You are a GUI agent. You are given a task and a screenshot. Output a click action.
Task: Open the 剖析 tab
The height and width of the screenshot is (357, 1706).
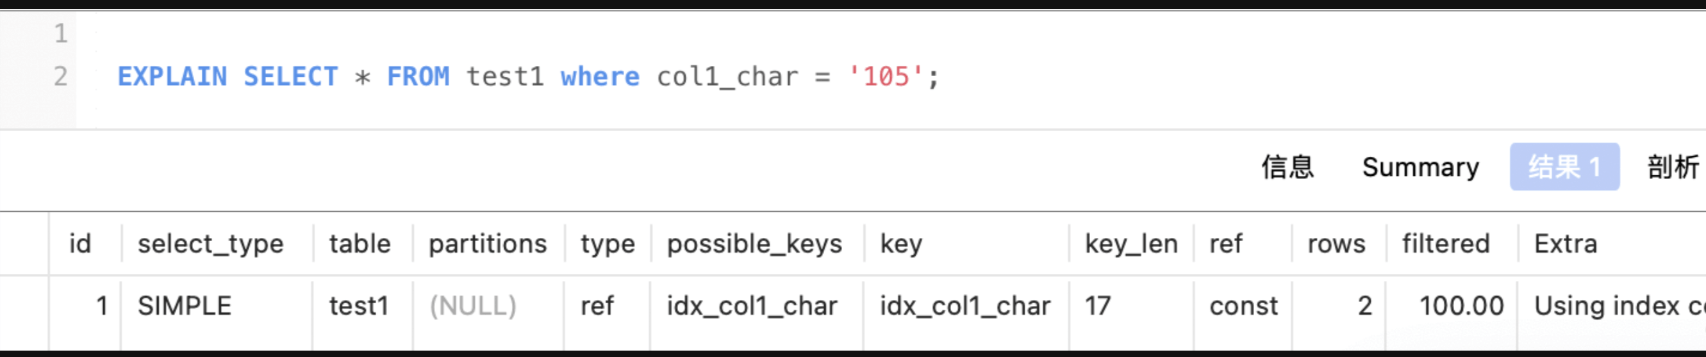tap(1672, 167)
